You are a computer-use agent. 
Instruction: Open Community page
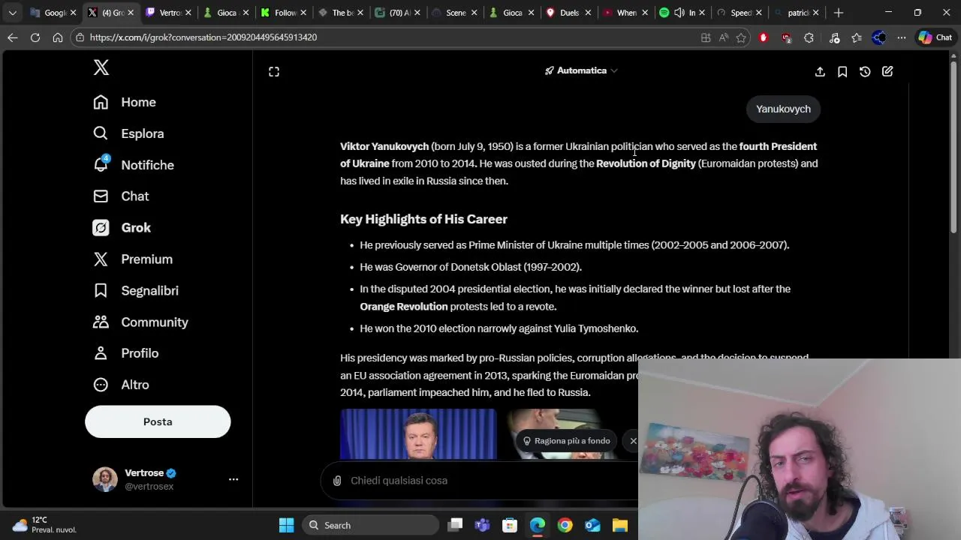(140, 322)
